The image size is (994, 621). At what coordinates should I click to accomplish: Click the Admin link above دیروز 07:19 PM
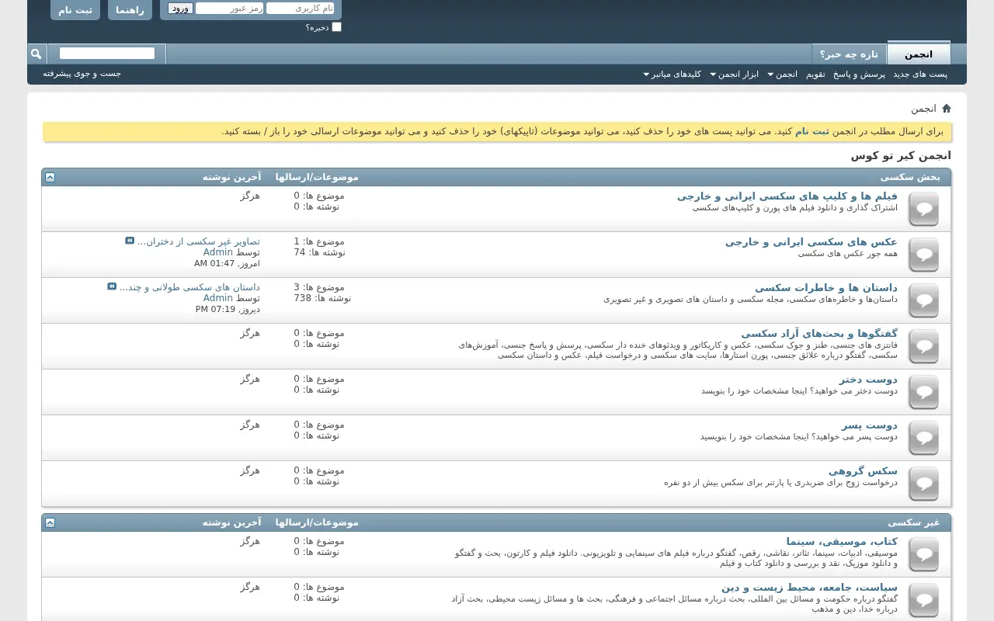pos(218,298)
